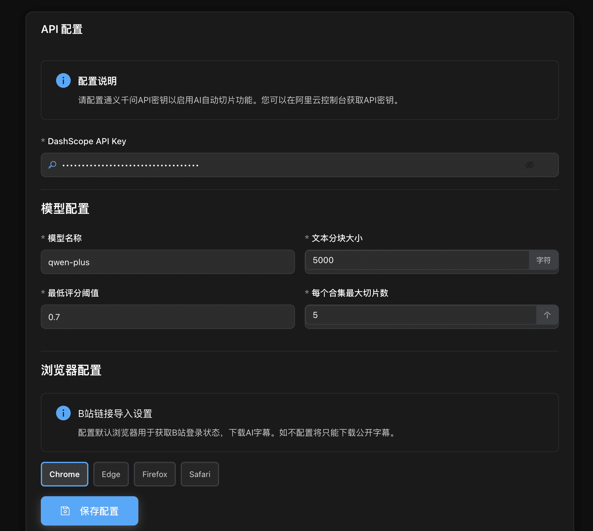The height and width of the screenshot is (531, 593).
Task: Click the 配置说明 info icon
Action: tap(63, 80)
